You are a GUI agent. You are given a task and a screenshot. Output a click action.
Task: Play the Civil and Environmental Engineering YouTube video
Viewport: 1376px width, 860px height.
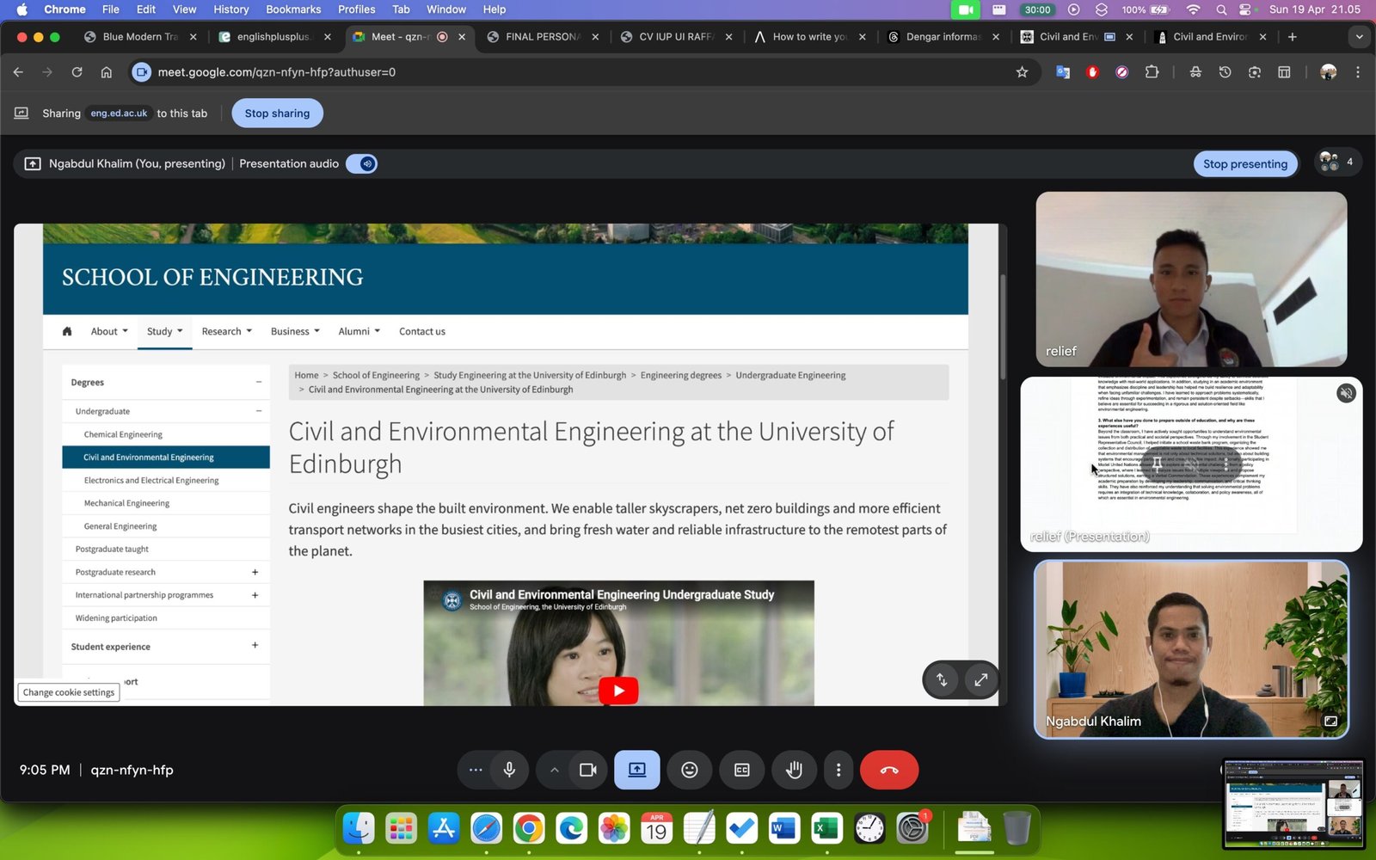tap(618, 690)
